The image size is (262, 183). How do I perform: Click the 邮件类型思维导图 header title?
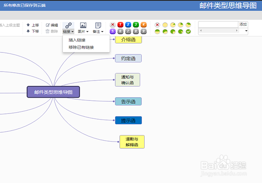[228, 6]
